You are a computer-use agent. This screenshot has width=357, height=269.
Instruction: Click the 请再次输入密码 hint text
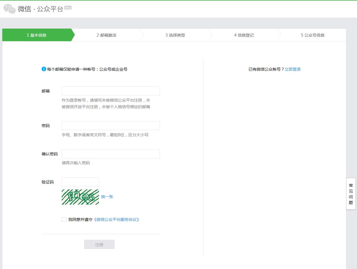click(76, 163)
